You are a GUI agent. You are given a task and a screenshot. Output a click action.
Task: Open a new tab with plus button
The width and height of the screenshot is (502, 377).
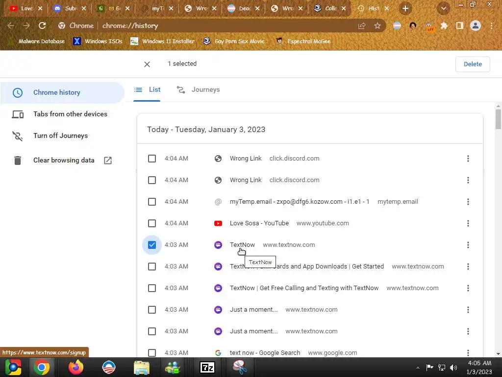405,9
